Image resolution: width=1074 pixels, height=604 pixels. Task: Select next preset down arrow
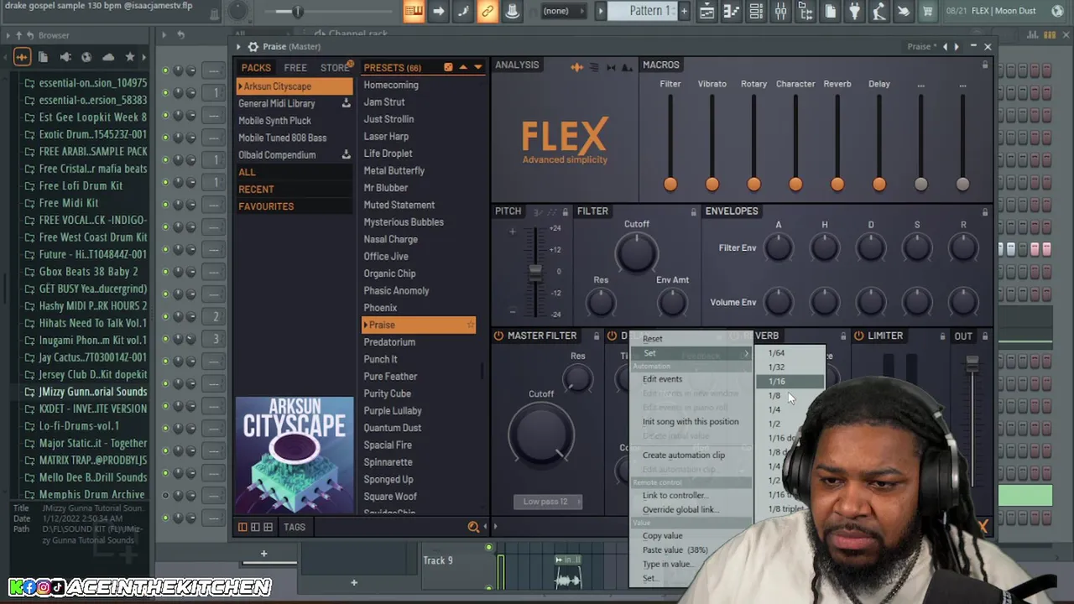[x=477, y=67]
